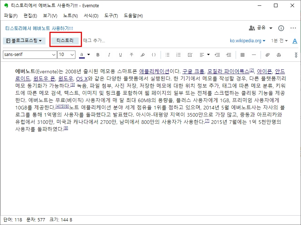This screenshot has height=225, width=301.
Task: Click the note title 티스토리에서 에버노트 사용하기!!!
Action: coord(39,29)
